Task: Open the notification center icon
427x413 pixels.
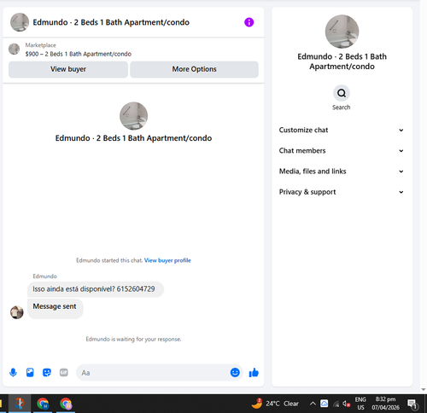Action: pyautogui.click(x=412, y=404)
